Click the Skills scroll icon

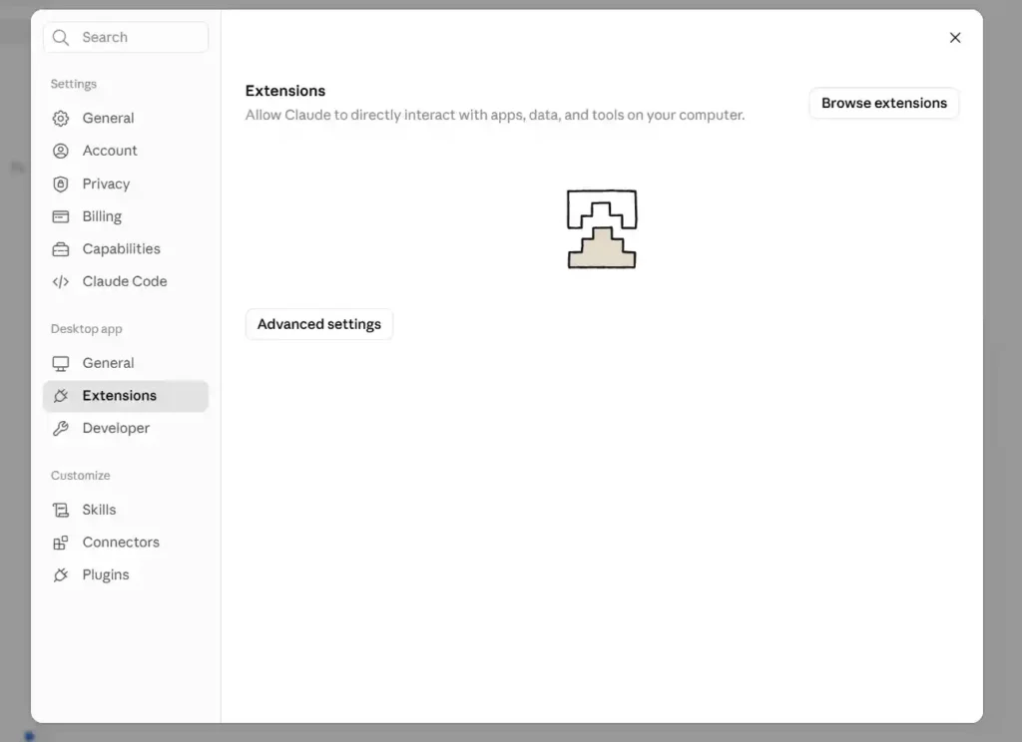[x=61, y=510]
